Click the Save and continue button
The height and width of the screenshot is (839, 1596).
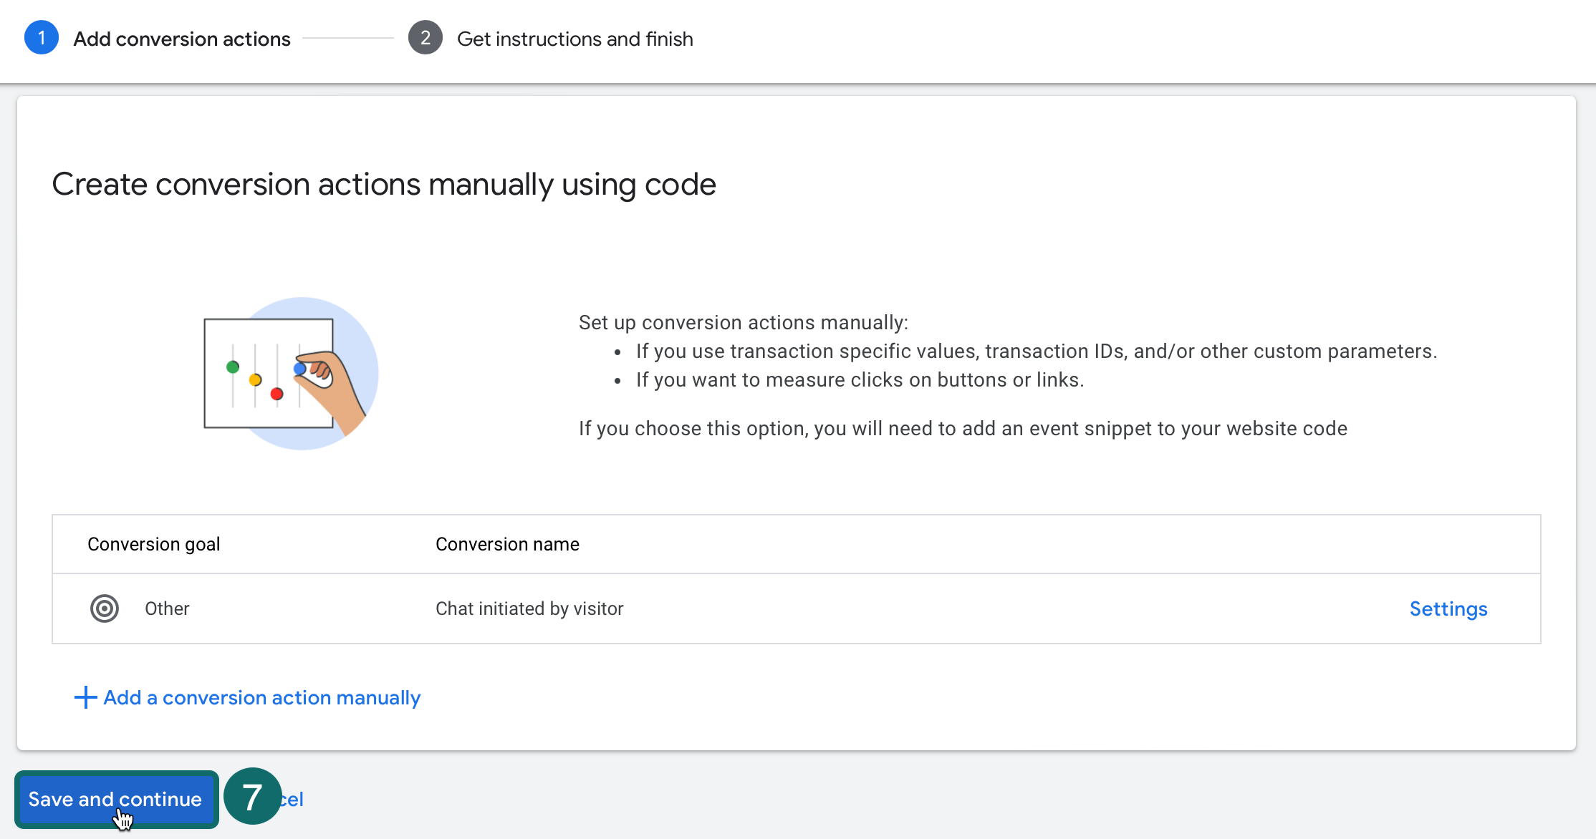pyautogui.click(x=116, y=799)
